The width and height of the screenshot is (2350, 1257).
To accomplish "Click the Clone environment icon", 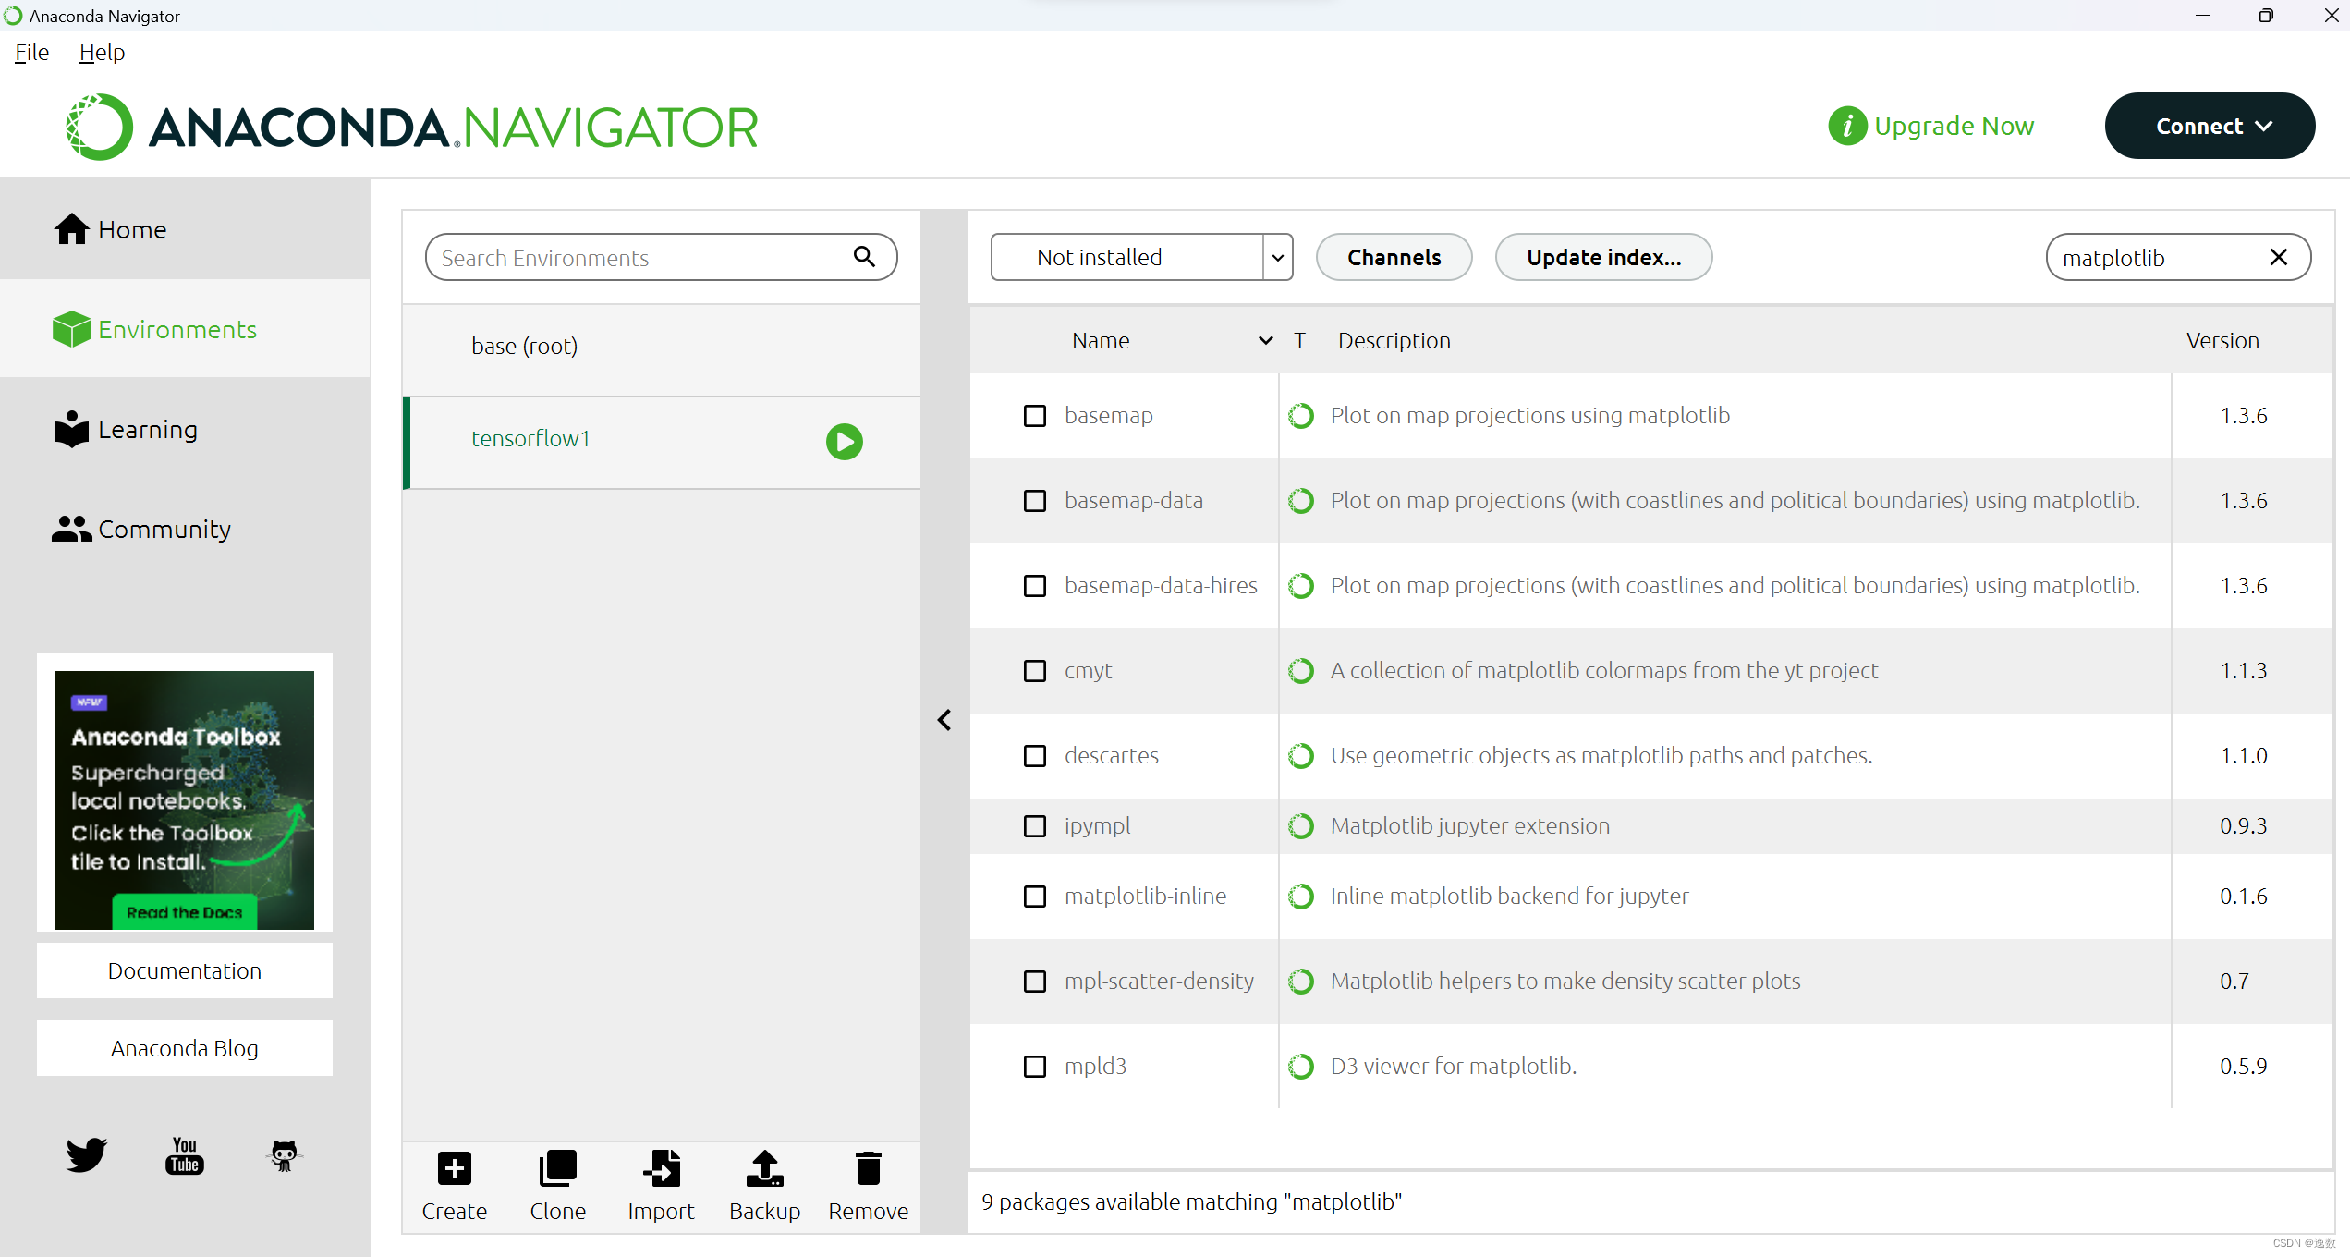I will pyautogui.click(x=557, y=1168).
